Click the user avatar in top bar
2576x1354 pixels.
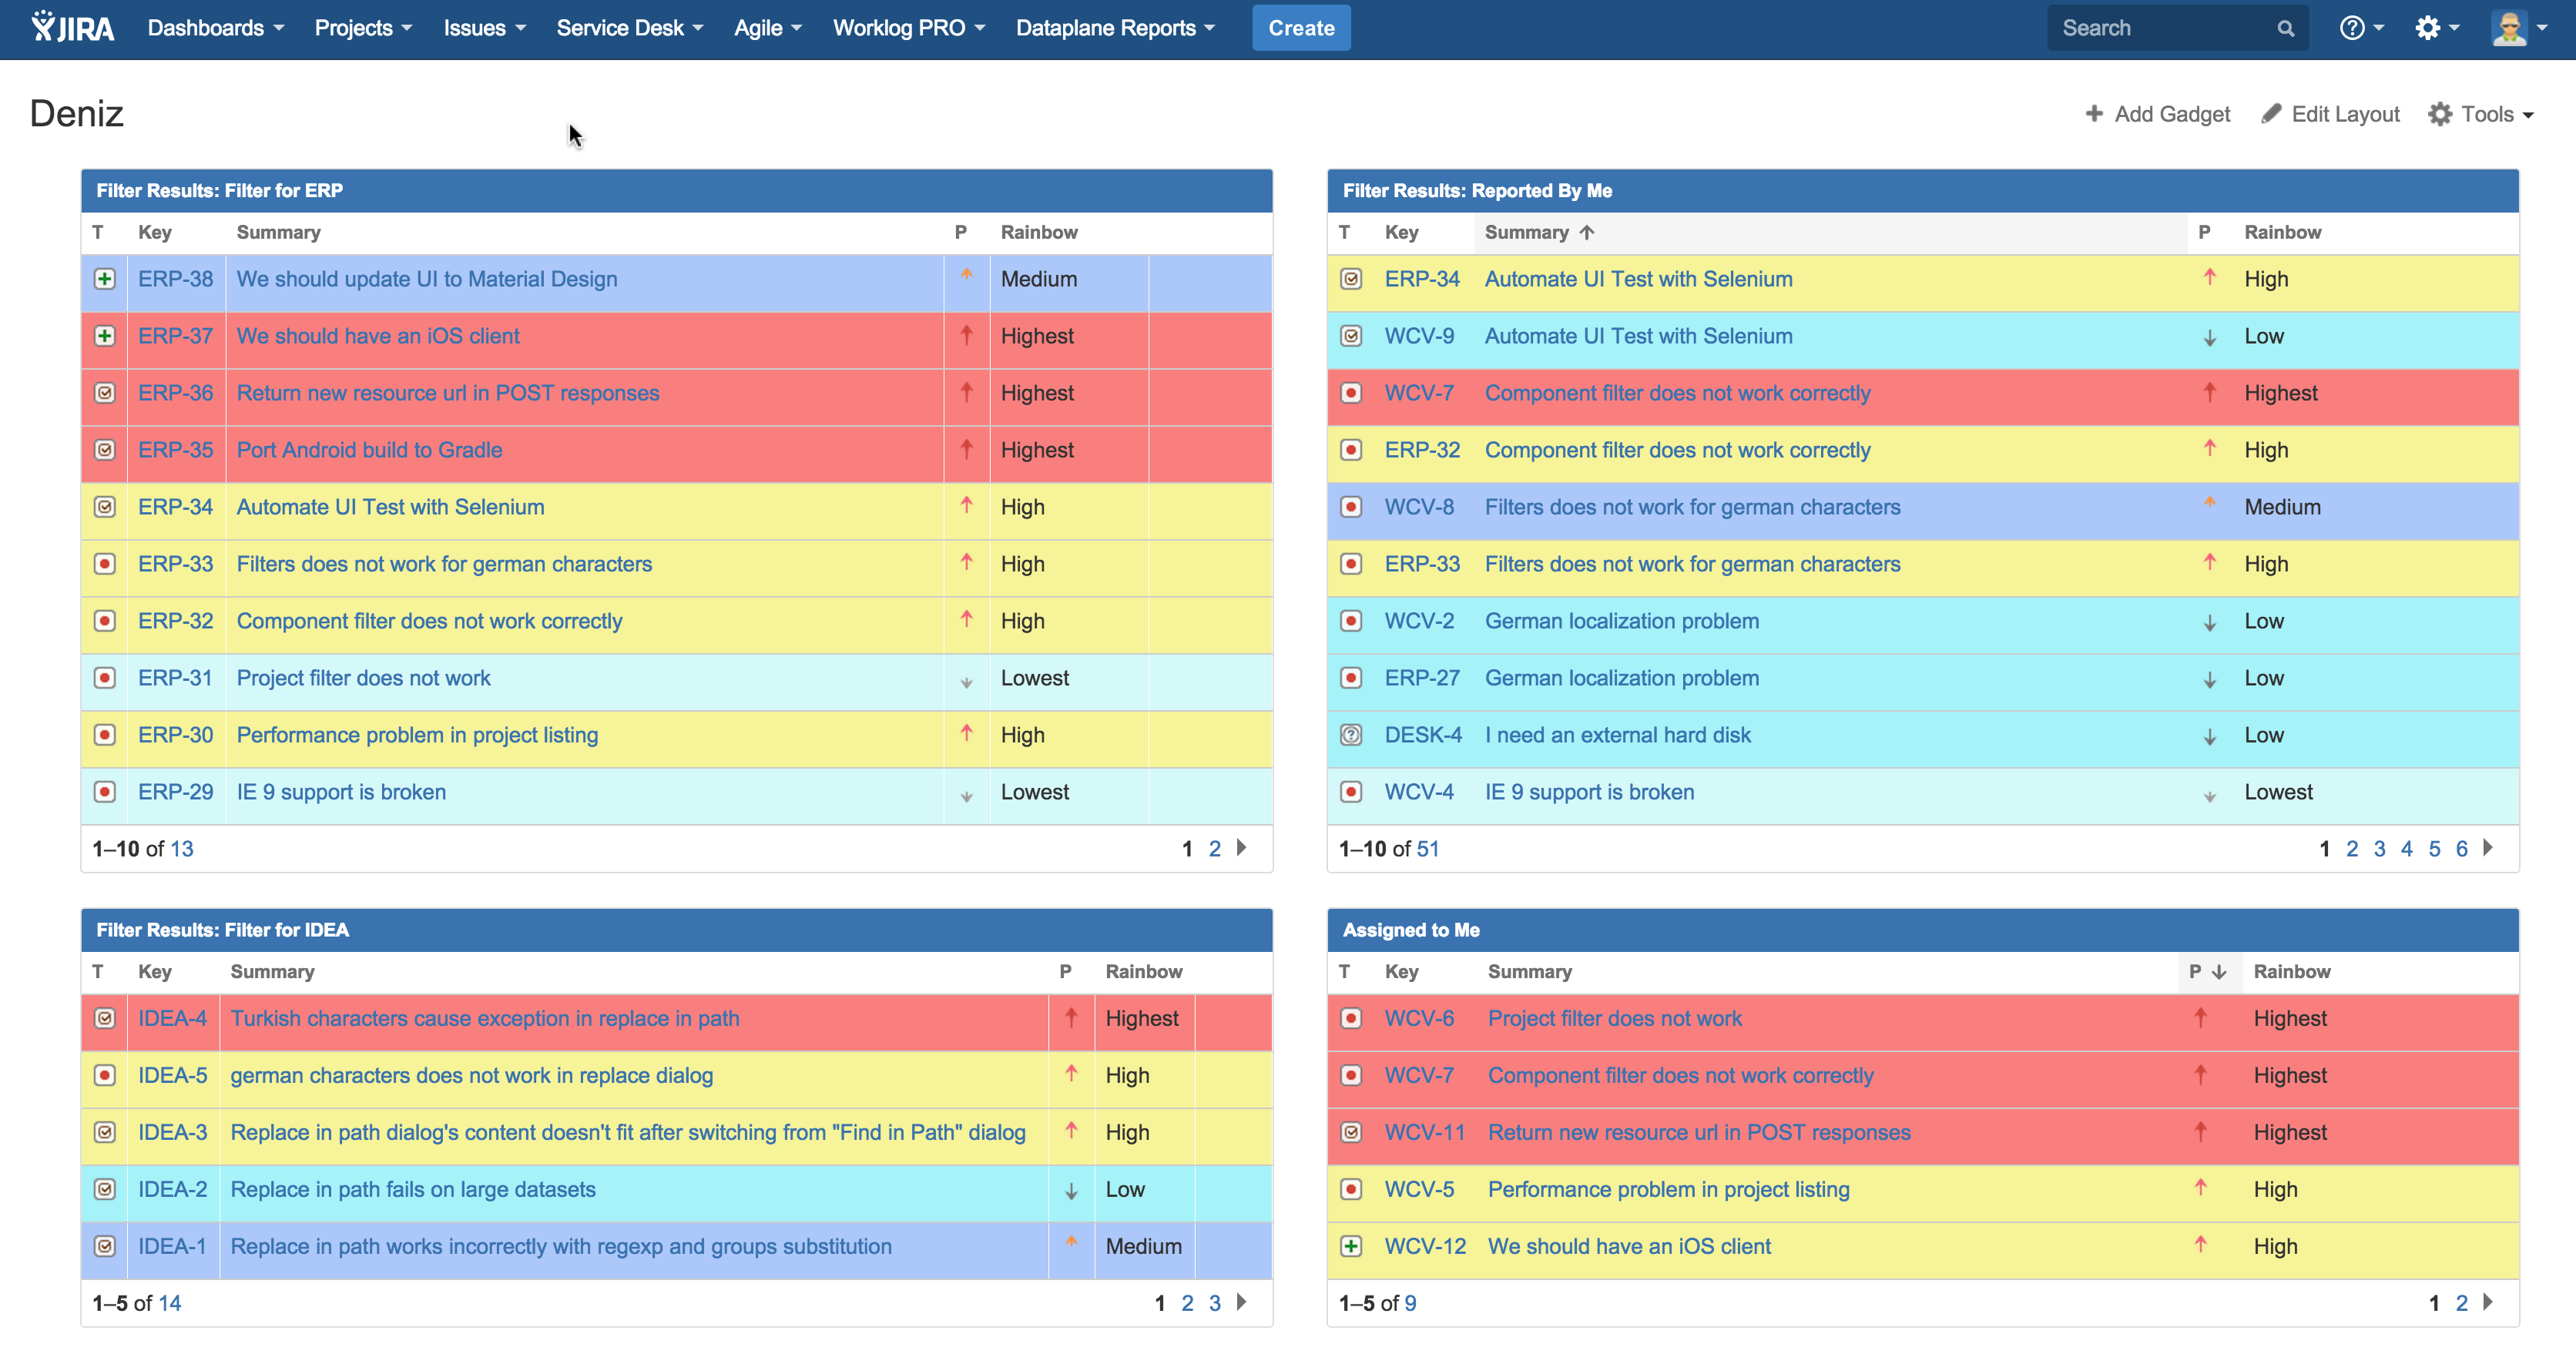(x=2510, y=28)
